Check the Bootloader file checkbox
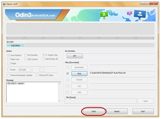 click(x=68, y=67)
